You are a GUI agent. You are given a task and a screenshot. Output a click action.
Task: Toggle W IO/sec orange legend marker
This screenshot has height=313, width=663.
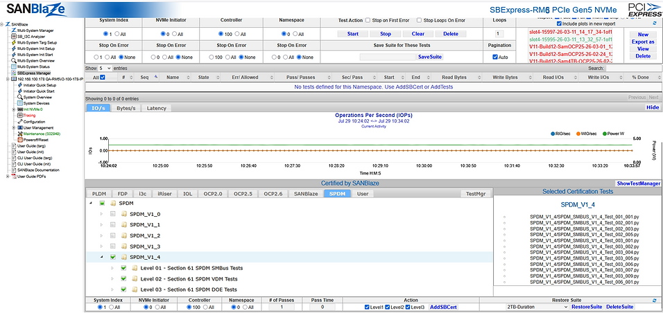pyautogui.click(x=578, y=134)
